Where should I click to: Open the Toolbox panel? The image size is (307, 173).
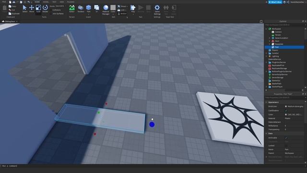tap(81, 9)
